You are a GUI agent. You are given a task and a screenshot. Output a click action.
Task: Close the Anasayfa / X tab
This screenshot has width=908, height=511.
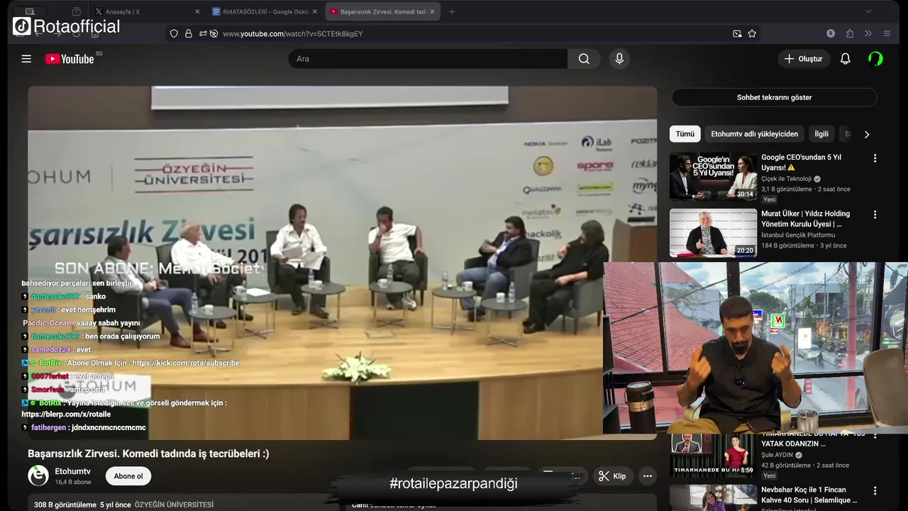pyautogui.click(x=196, y=11)
